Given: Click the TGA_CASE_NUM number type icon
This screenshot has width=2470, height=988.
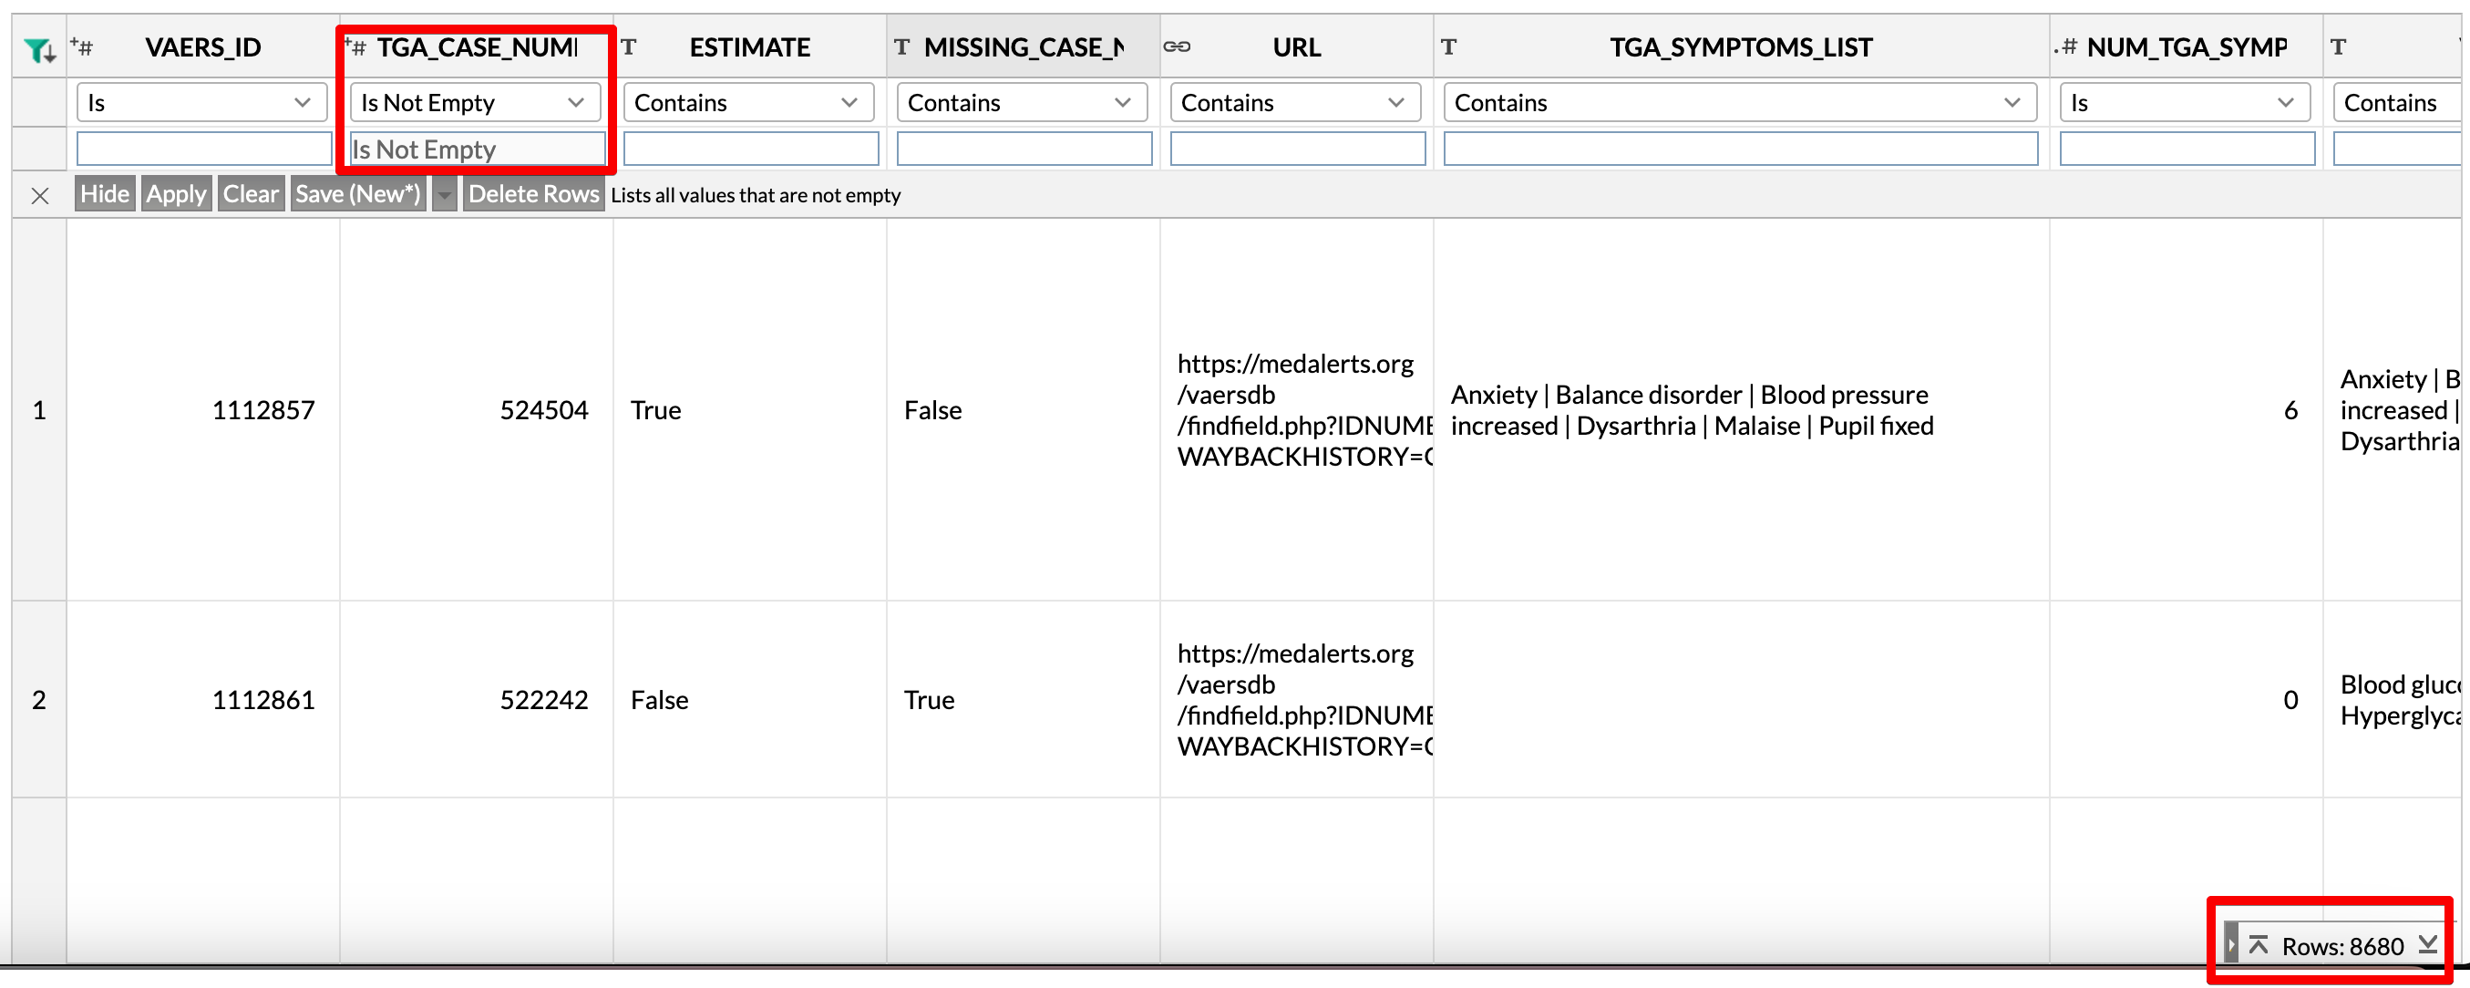Looking at the screenshot, I should 355,47.
